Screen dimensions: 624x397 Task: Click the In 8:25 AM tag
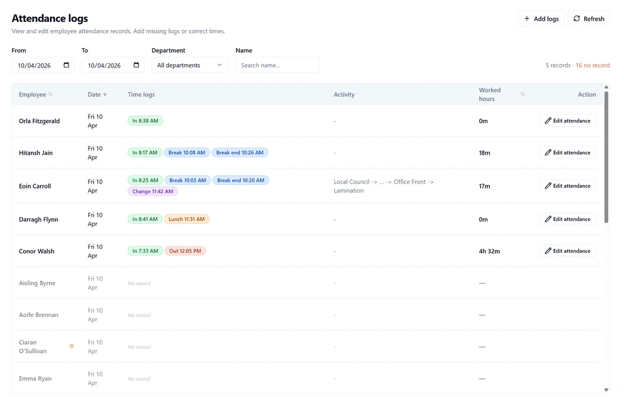[145, 180]
